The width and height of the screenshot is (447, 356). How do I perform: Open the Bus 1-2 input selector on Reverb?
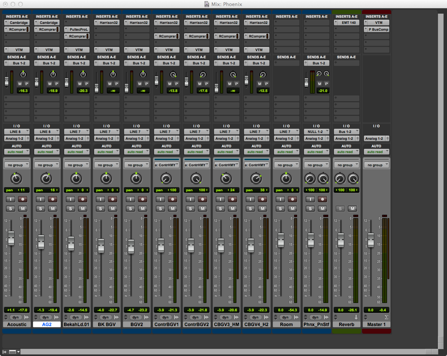point(346,131)
